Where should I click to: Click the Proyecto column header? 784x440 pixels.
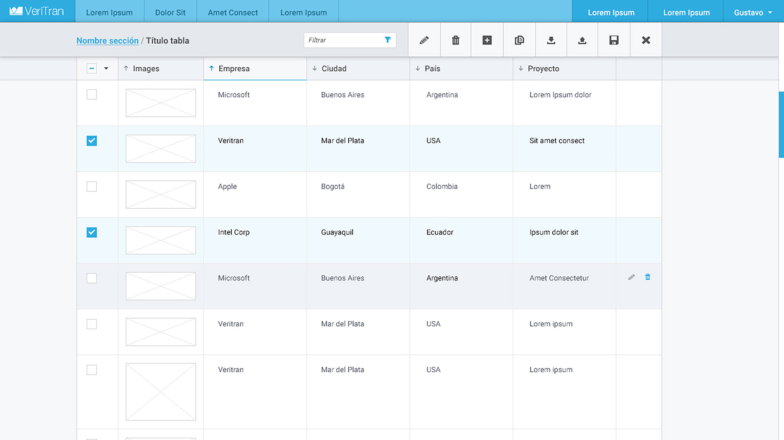click(564, 69)
